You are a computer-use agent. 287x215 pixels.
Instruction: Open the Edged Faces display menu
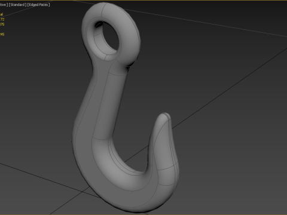(x=38, y=5)
